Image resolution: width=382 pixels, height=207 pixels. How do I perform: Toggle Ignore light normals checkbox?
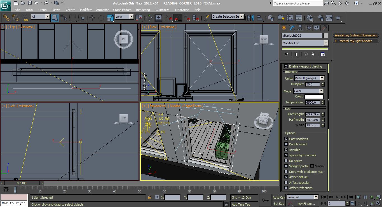tap(286, 155)
